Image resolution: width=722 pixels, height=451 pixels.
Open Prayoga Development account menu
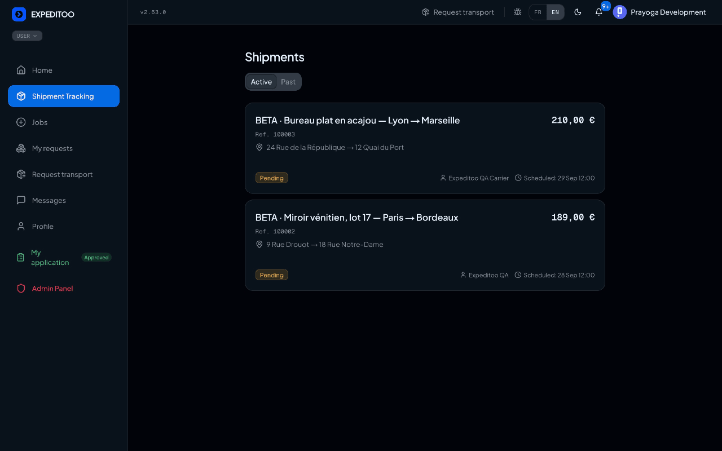click(659, 12)
